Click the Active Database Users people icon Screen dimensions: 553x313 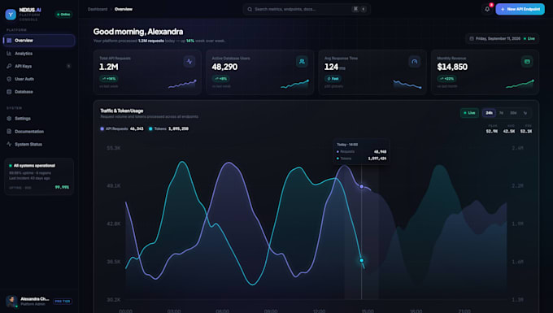(302, 62)
